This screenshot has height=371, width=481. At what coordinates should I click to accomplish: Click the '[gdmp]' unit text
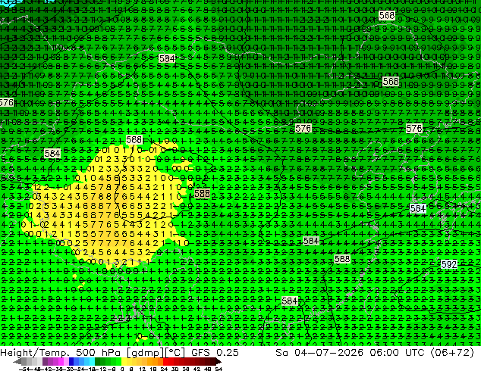click(x=146, y=353)
